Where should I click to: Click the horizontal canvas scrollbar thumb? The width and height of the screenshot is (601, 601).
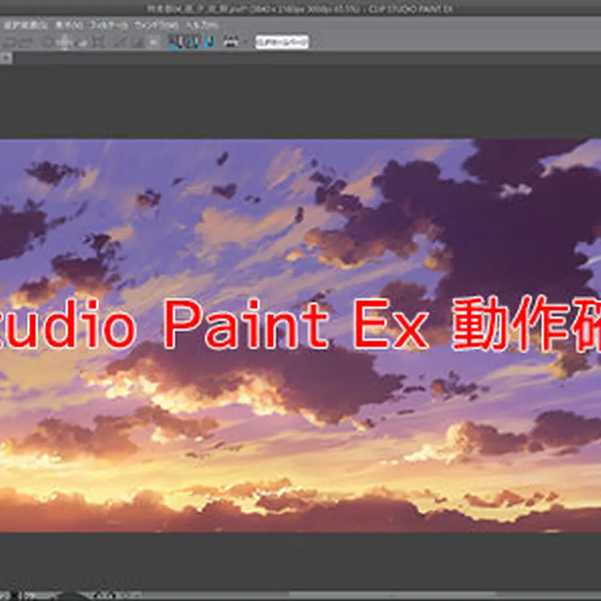(x=394, y=595)
